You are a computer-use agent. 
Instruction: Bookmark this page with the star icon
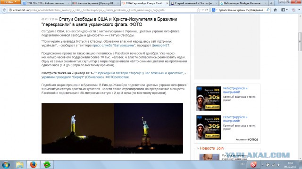click(x=198, y=10)
